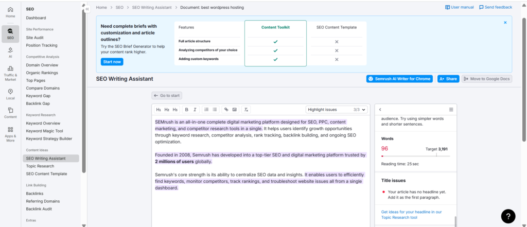
Task: Open Backlink Audit in the sidebar
Action: [39, 209]
